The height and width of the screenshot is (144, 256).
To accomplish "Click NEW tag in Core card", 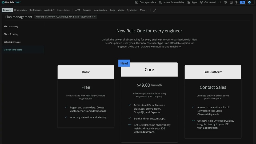I will coord(130,125).
